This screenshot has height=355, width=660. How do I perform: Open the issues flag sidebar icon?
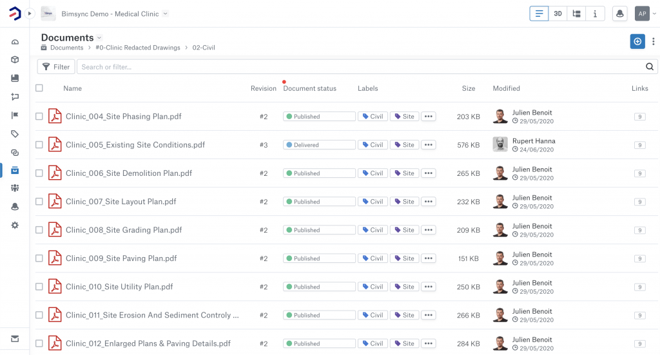tap(15, 115)
